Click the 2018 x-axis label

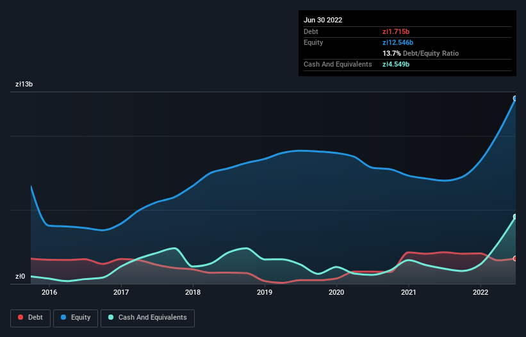click(193, 292)
